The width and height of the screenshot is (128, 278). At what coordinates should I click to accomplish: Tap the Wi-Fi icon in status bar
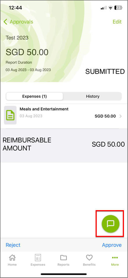(111, 8)
